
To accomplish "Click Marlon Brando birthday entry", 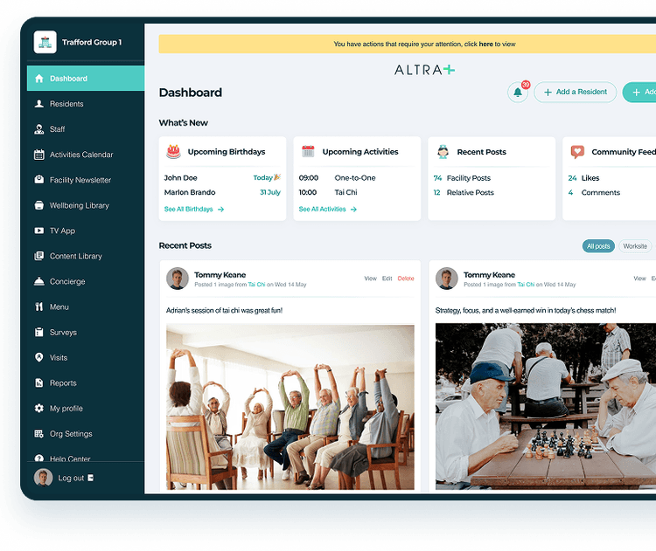I will 222,192.
